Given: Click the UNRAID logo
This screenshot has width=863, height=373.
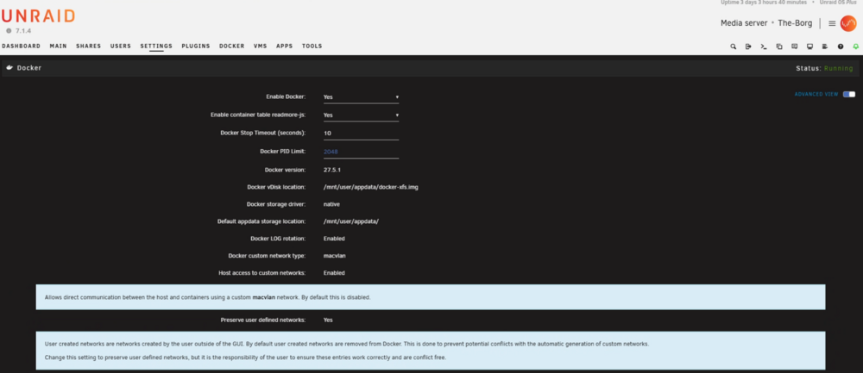Looking at the screenshot, I should (x=38, y=16).
